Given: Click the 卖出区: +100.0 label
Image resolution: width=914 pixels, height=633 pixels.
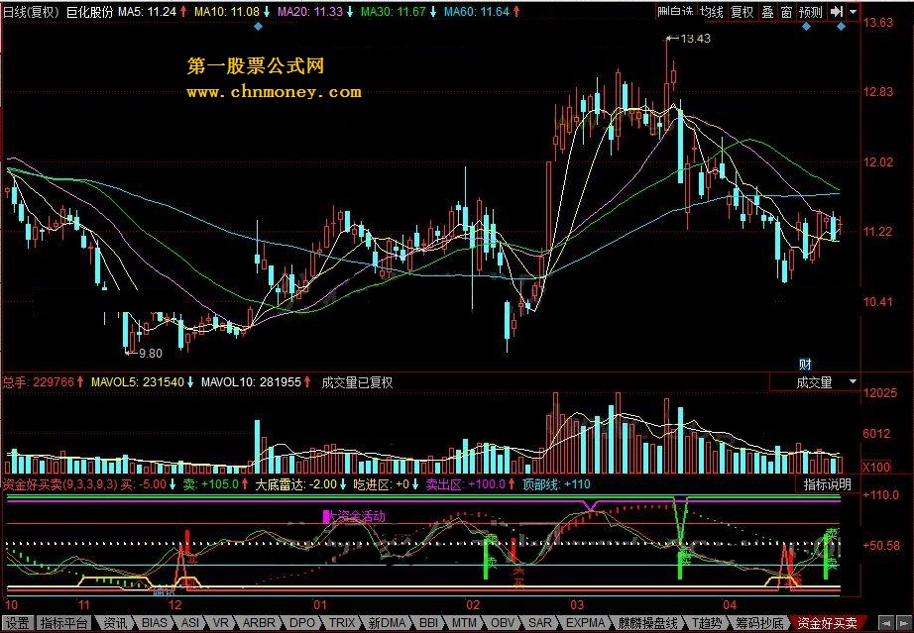Looking at the screenshot, I should coord(465,484).
